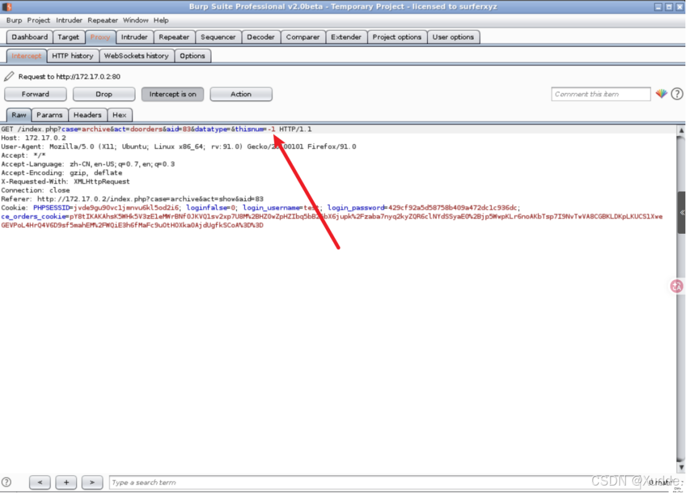The image size is (686, 493).
Task: Open help icon next to comment field
Action: point(677,94)
